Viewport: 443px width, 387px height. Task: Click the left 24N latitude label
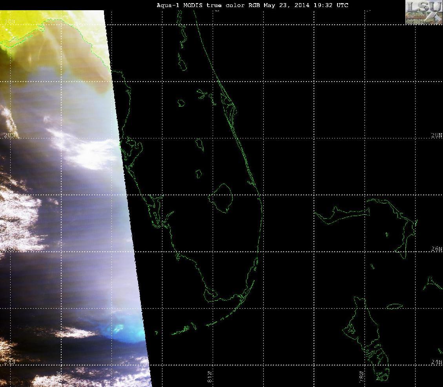pyautogui.click(x=9, y=362)
